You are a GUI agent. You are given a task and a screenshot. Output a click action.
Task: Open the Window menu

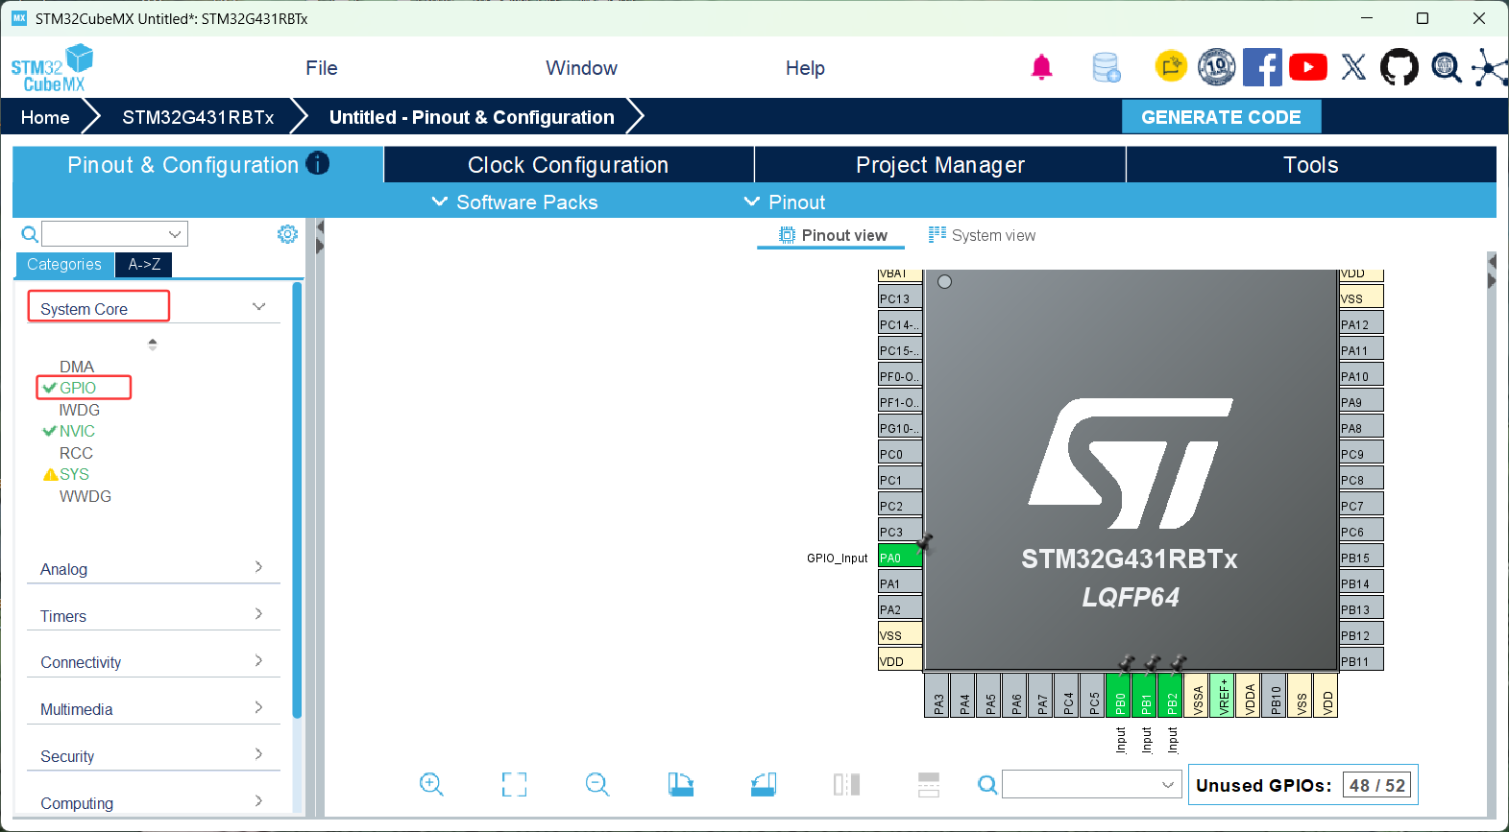[581, 68]
